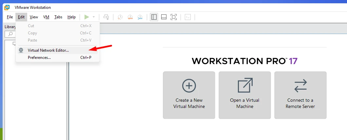Open the File menu
This screenshot has width=347, height=140.
click(10, 17)
